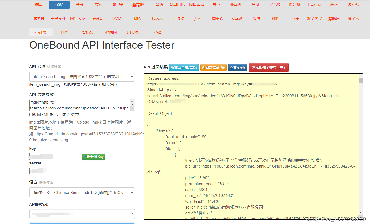Open the 蘑菇街 tab
The height and width of the screenshot is (224, 370).
point(138,5)
